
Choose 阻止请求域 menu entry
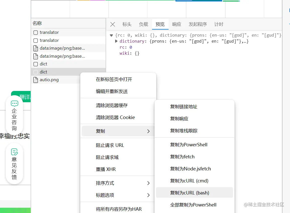coord(118,157)
